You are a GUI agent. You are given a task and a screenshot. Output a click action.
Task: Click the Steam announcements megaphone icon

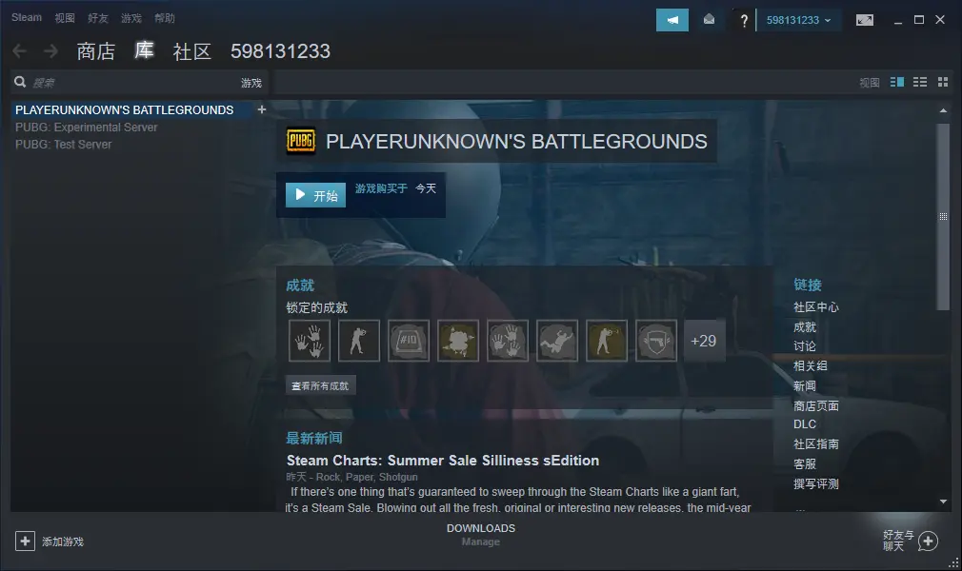tap(671, 20)
